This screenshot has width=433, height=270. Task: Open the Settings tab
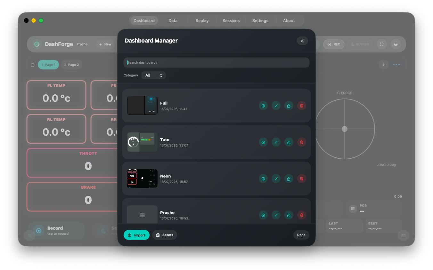point(260,20)
